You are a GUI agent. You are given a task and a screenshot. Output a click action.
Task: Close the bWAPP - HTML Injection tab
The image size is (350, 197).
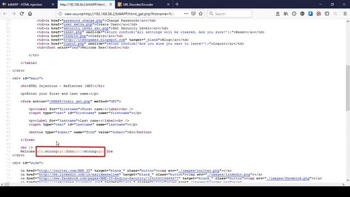53,4
